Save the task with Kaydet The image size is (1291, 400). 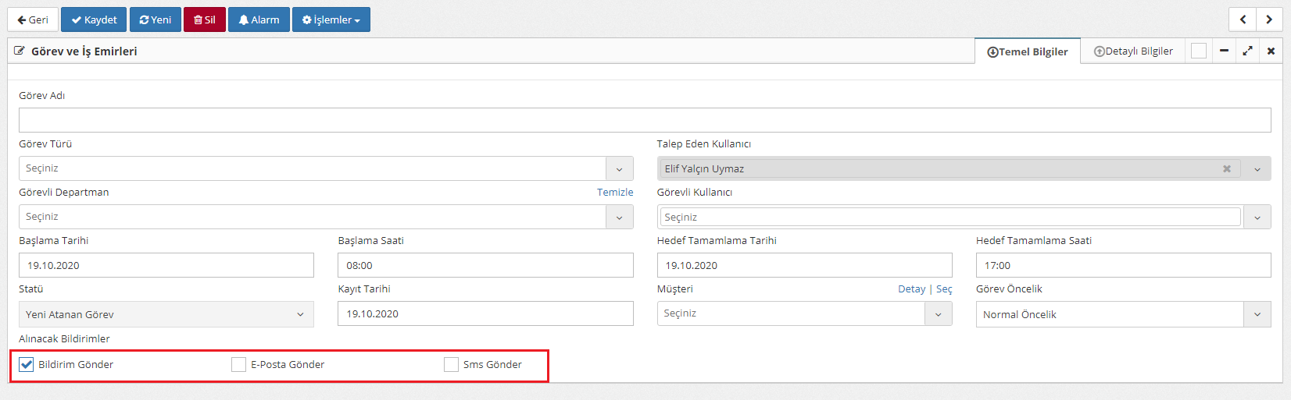(94, 19)
